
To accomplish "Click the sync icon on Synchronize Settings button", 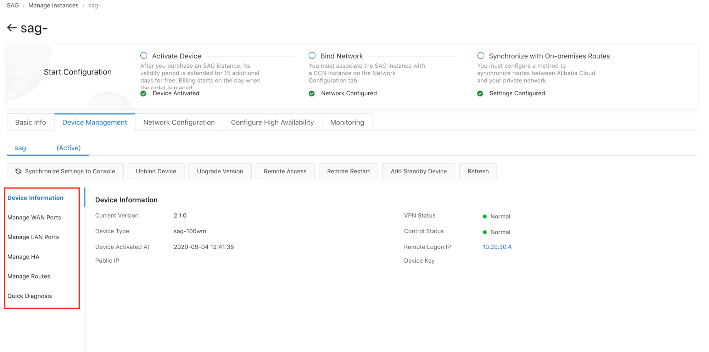I will (x=18, y=171).
